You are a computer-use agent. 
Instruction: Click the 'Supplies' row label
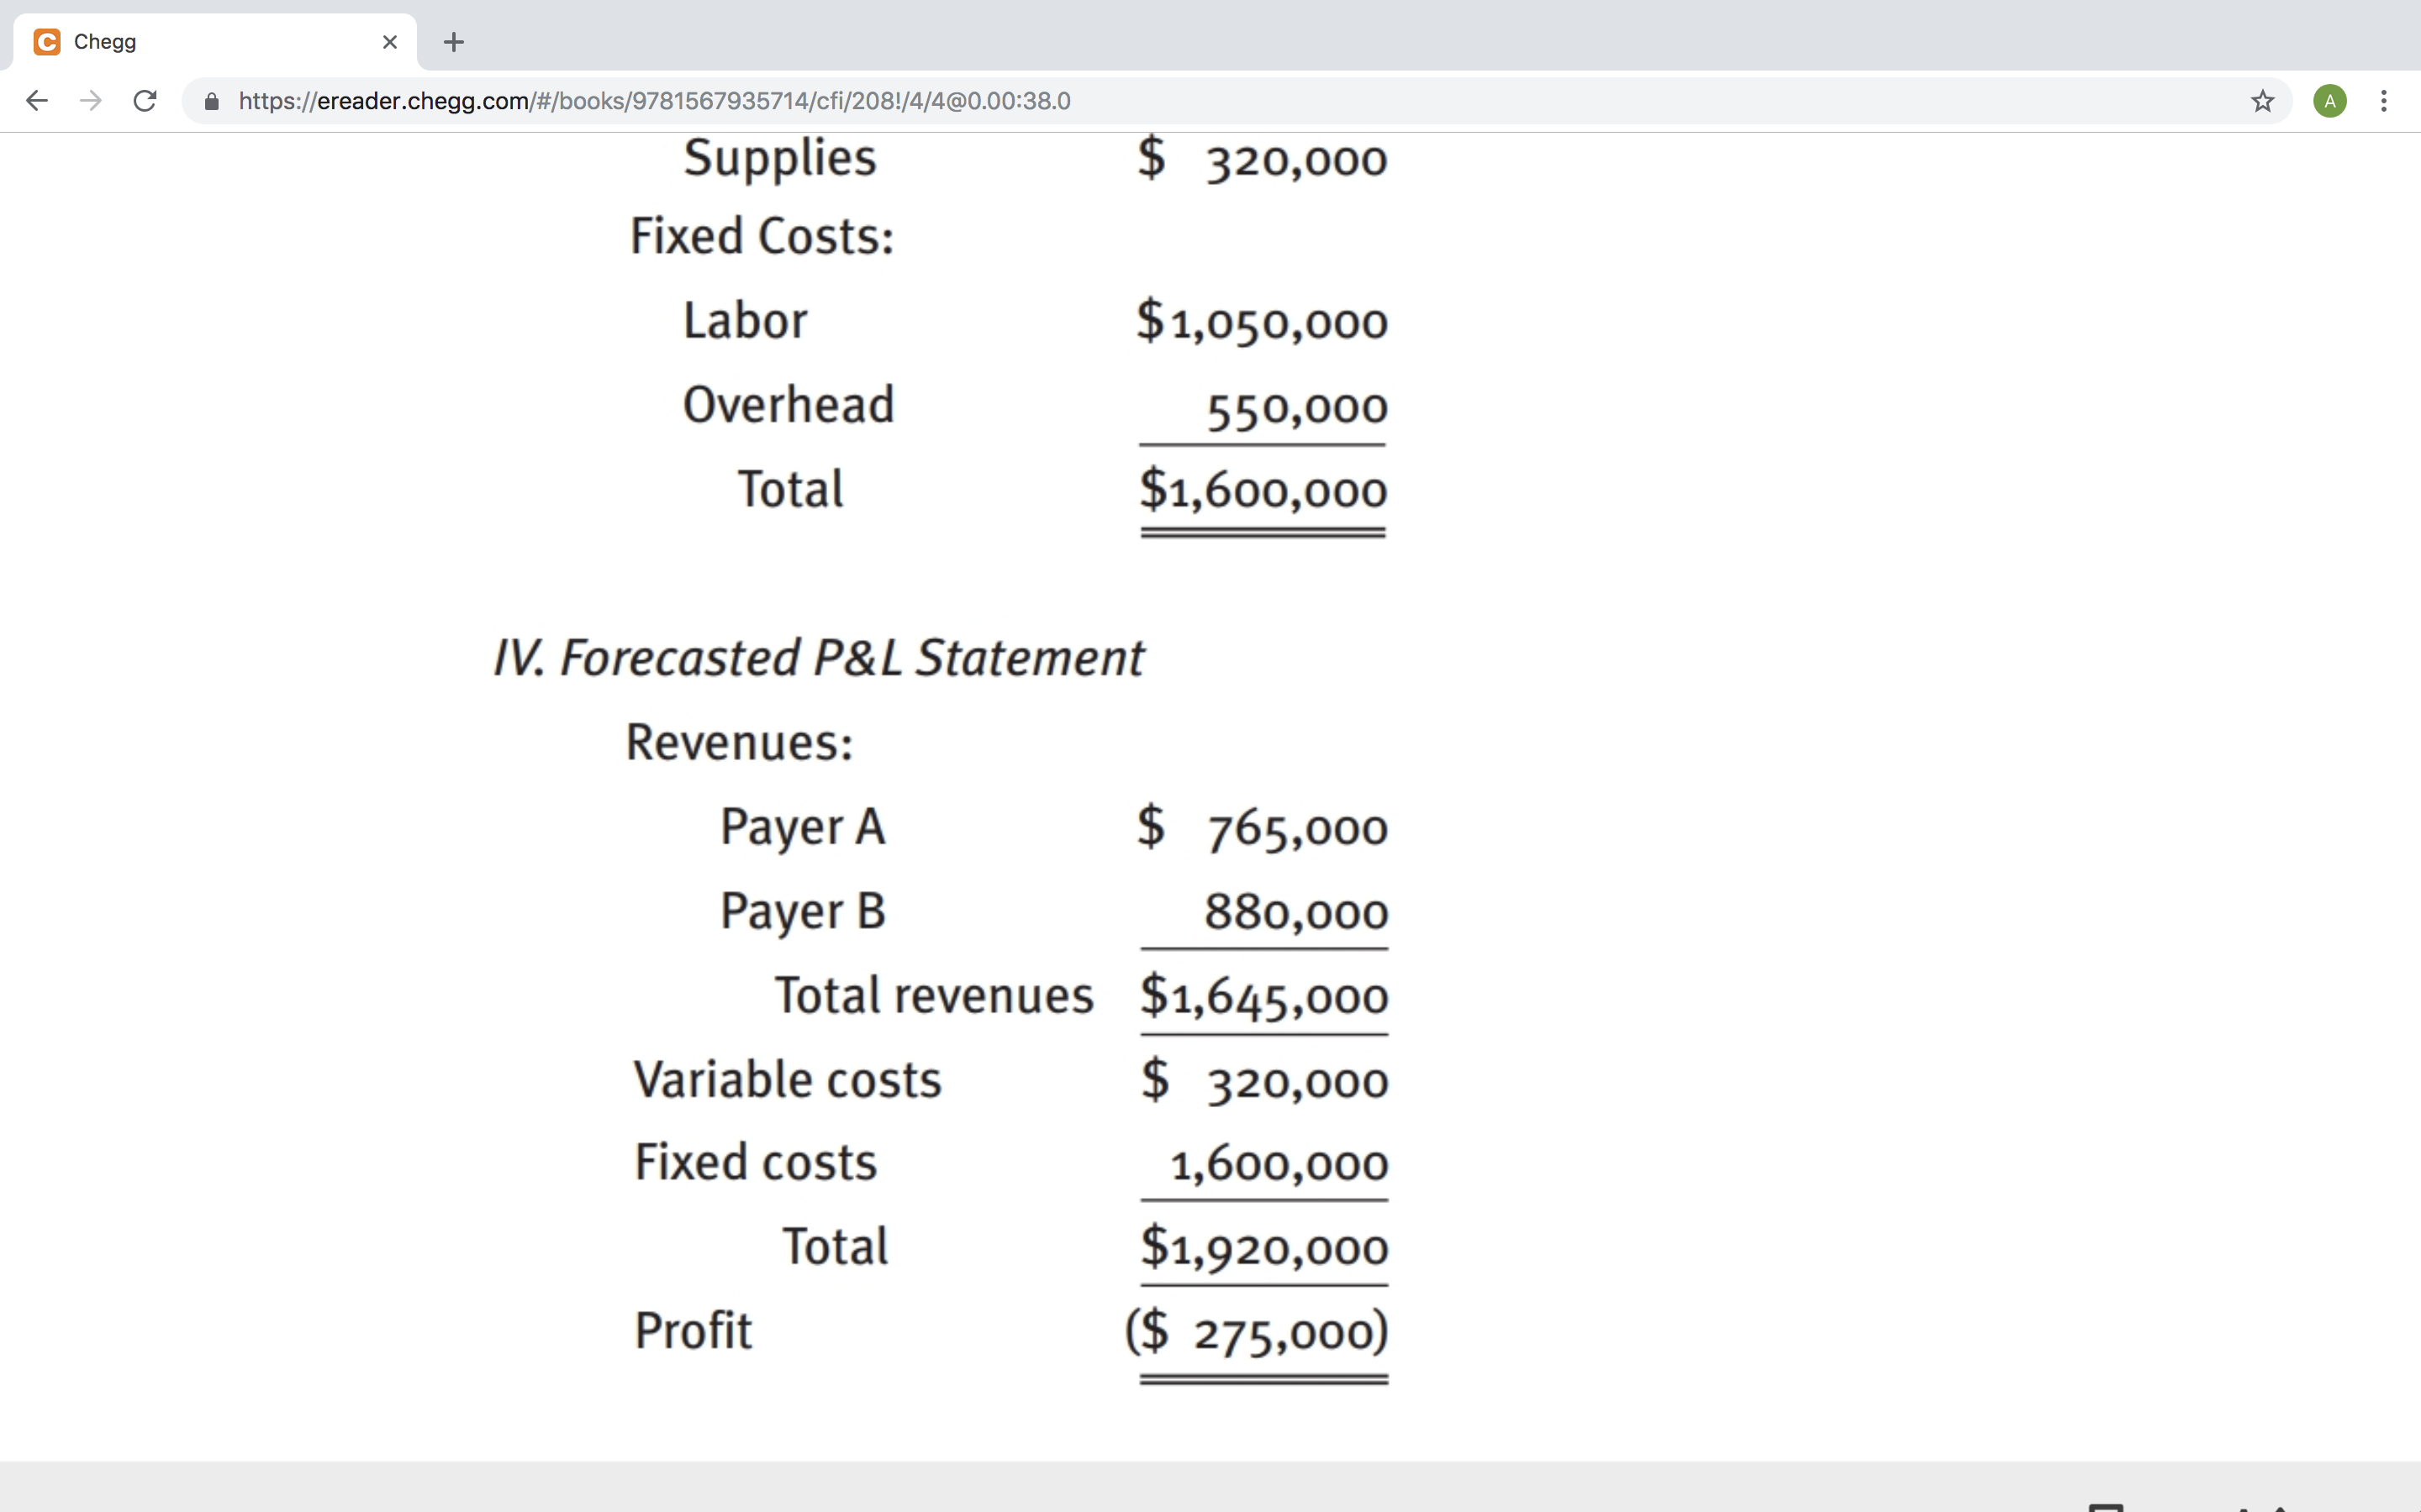tap(780, 160)
